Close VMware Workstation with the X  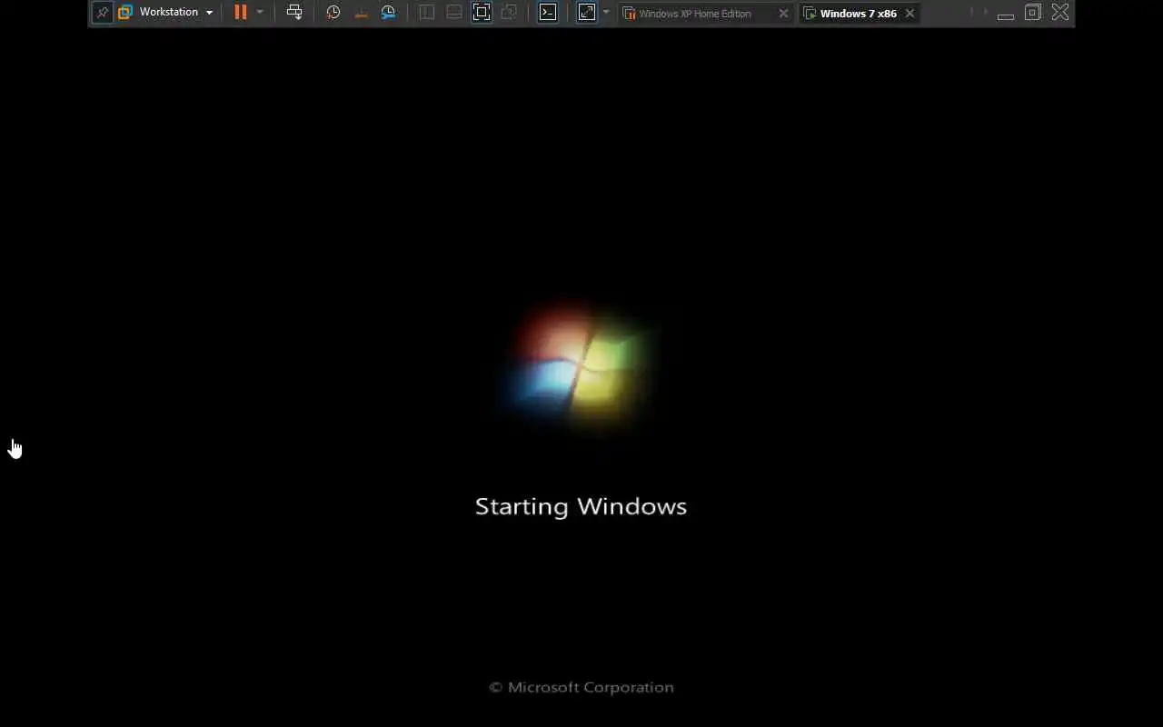(x=1060, y=13)
